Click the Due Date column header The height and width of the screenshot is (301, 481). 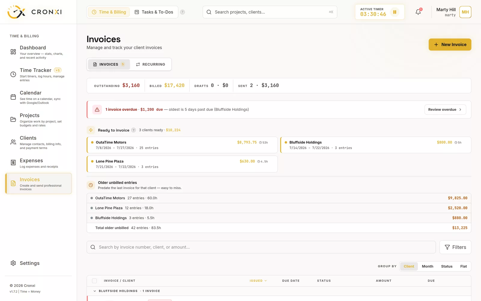291,281
